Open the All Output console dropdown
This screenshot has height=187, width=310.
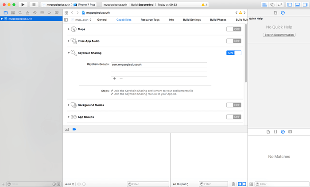tap(181, 184)
